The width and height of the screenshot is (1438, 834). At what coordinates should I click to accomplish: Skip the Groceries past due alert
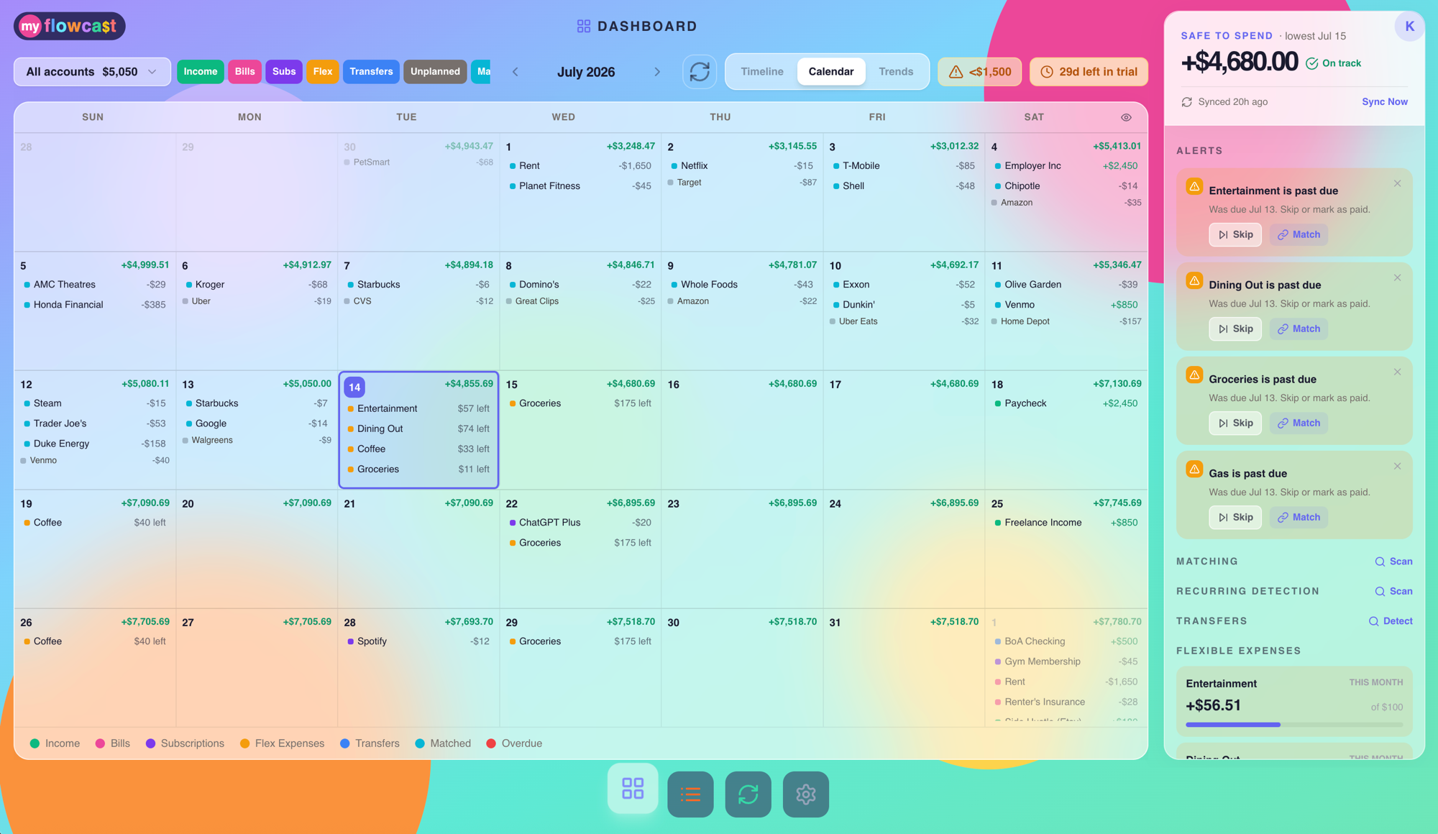click(x=1235, y=423)
